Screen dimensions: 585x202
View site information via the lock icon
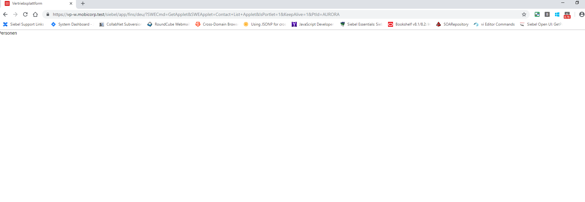[48, 14]
